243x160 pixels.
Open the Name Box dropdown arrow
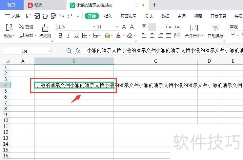50,51
